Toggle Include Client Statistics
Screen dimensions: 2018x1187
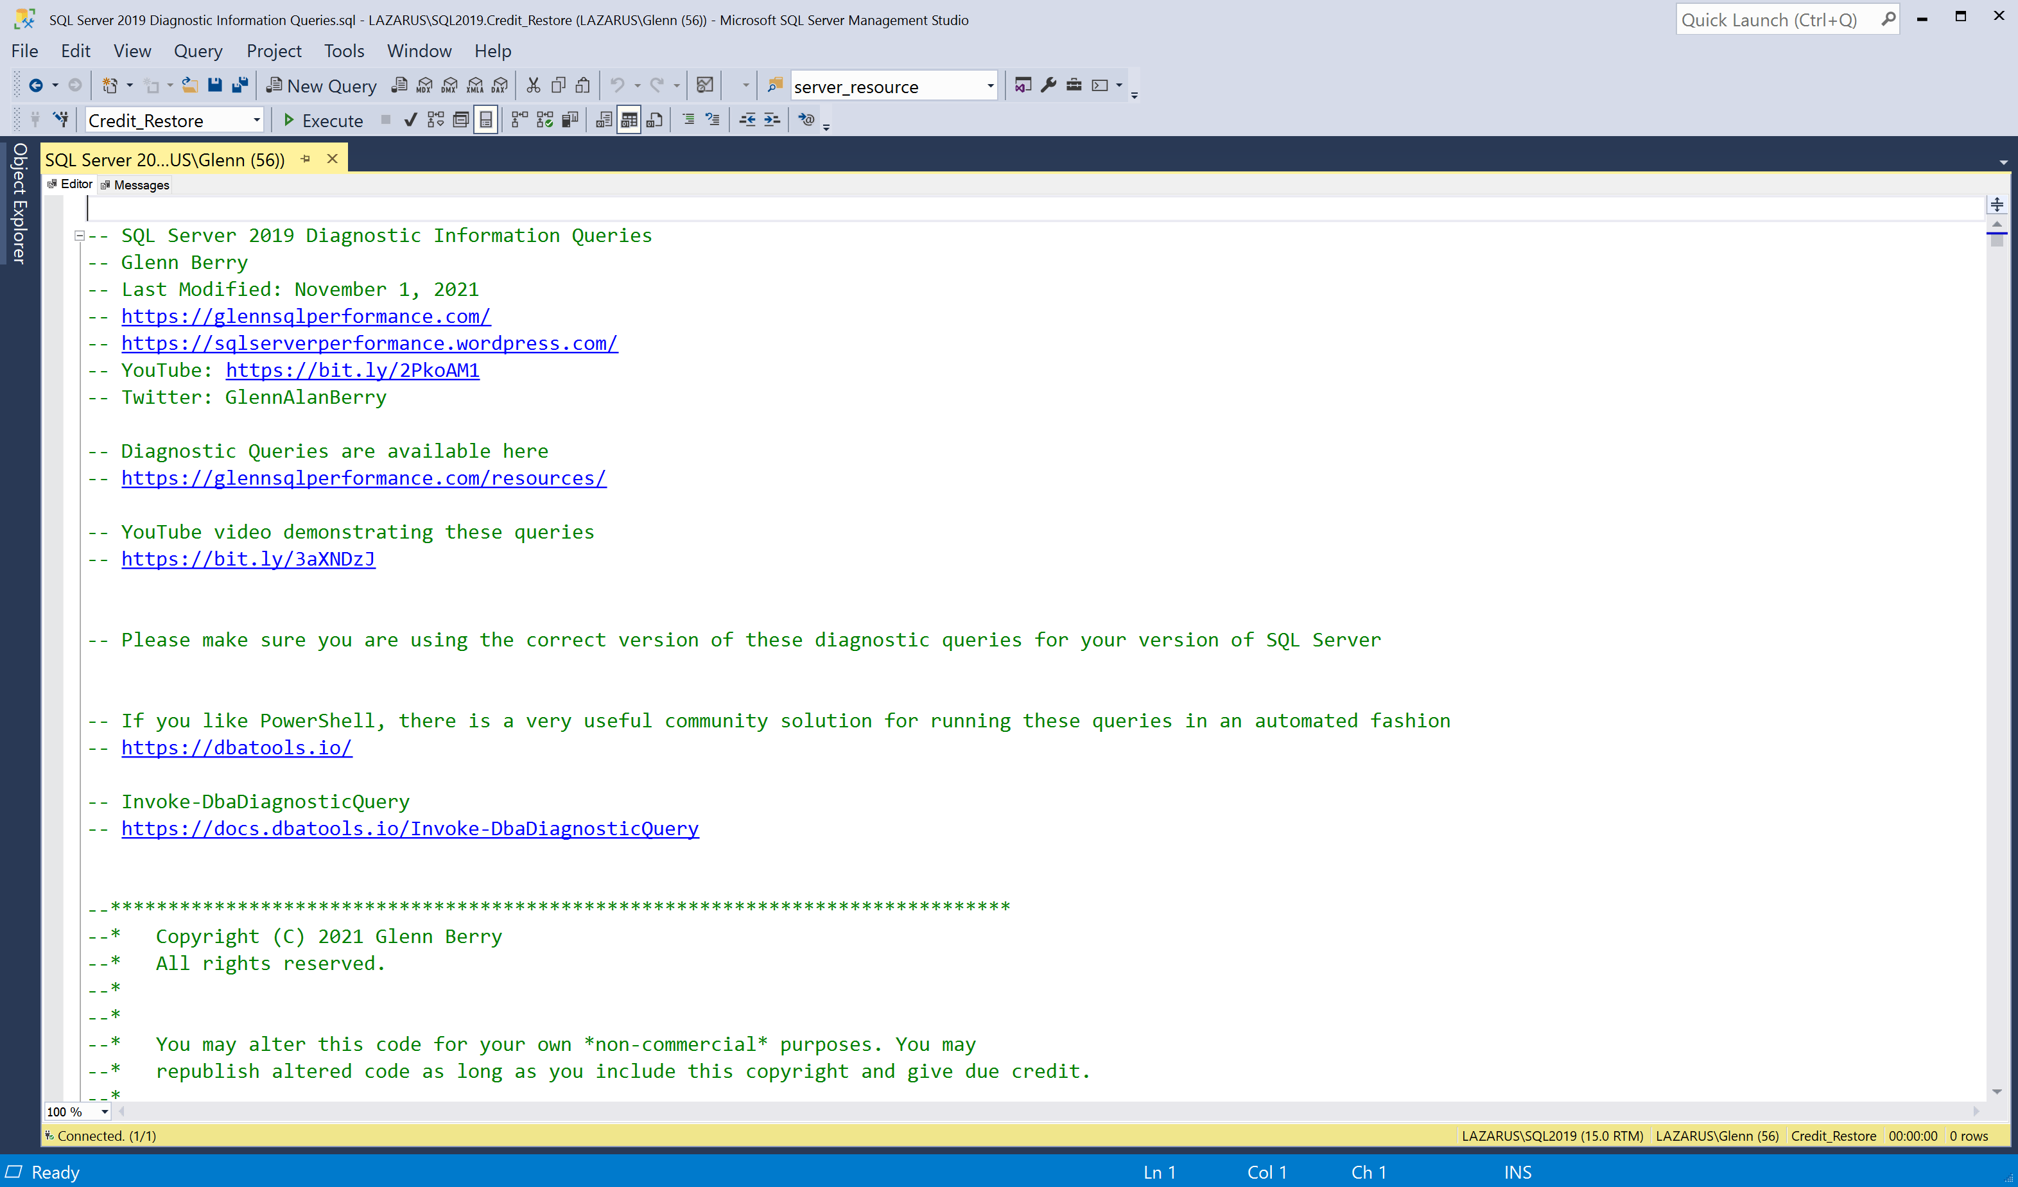(570, 120)
